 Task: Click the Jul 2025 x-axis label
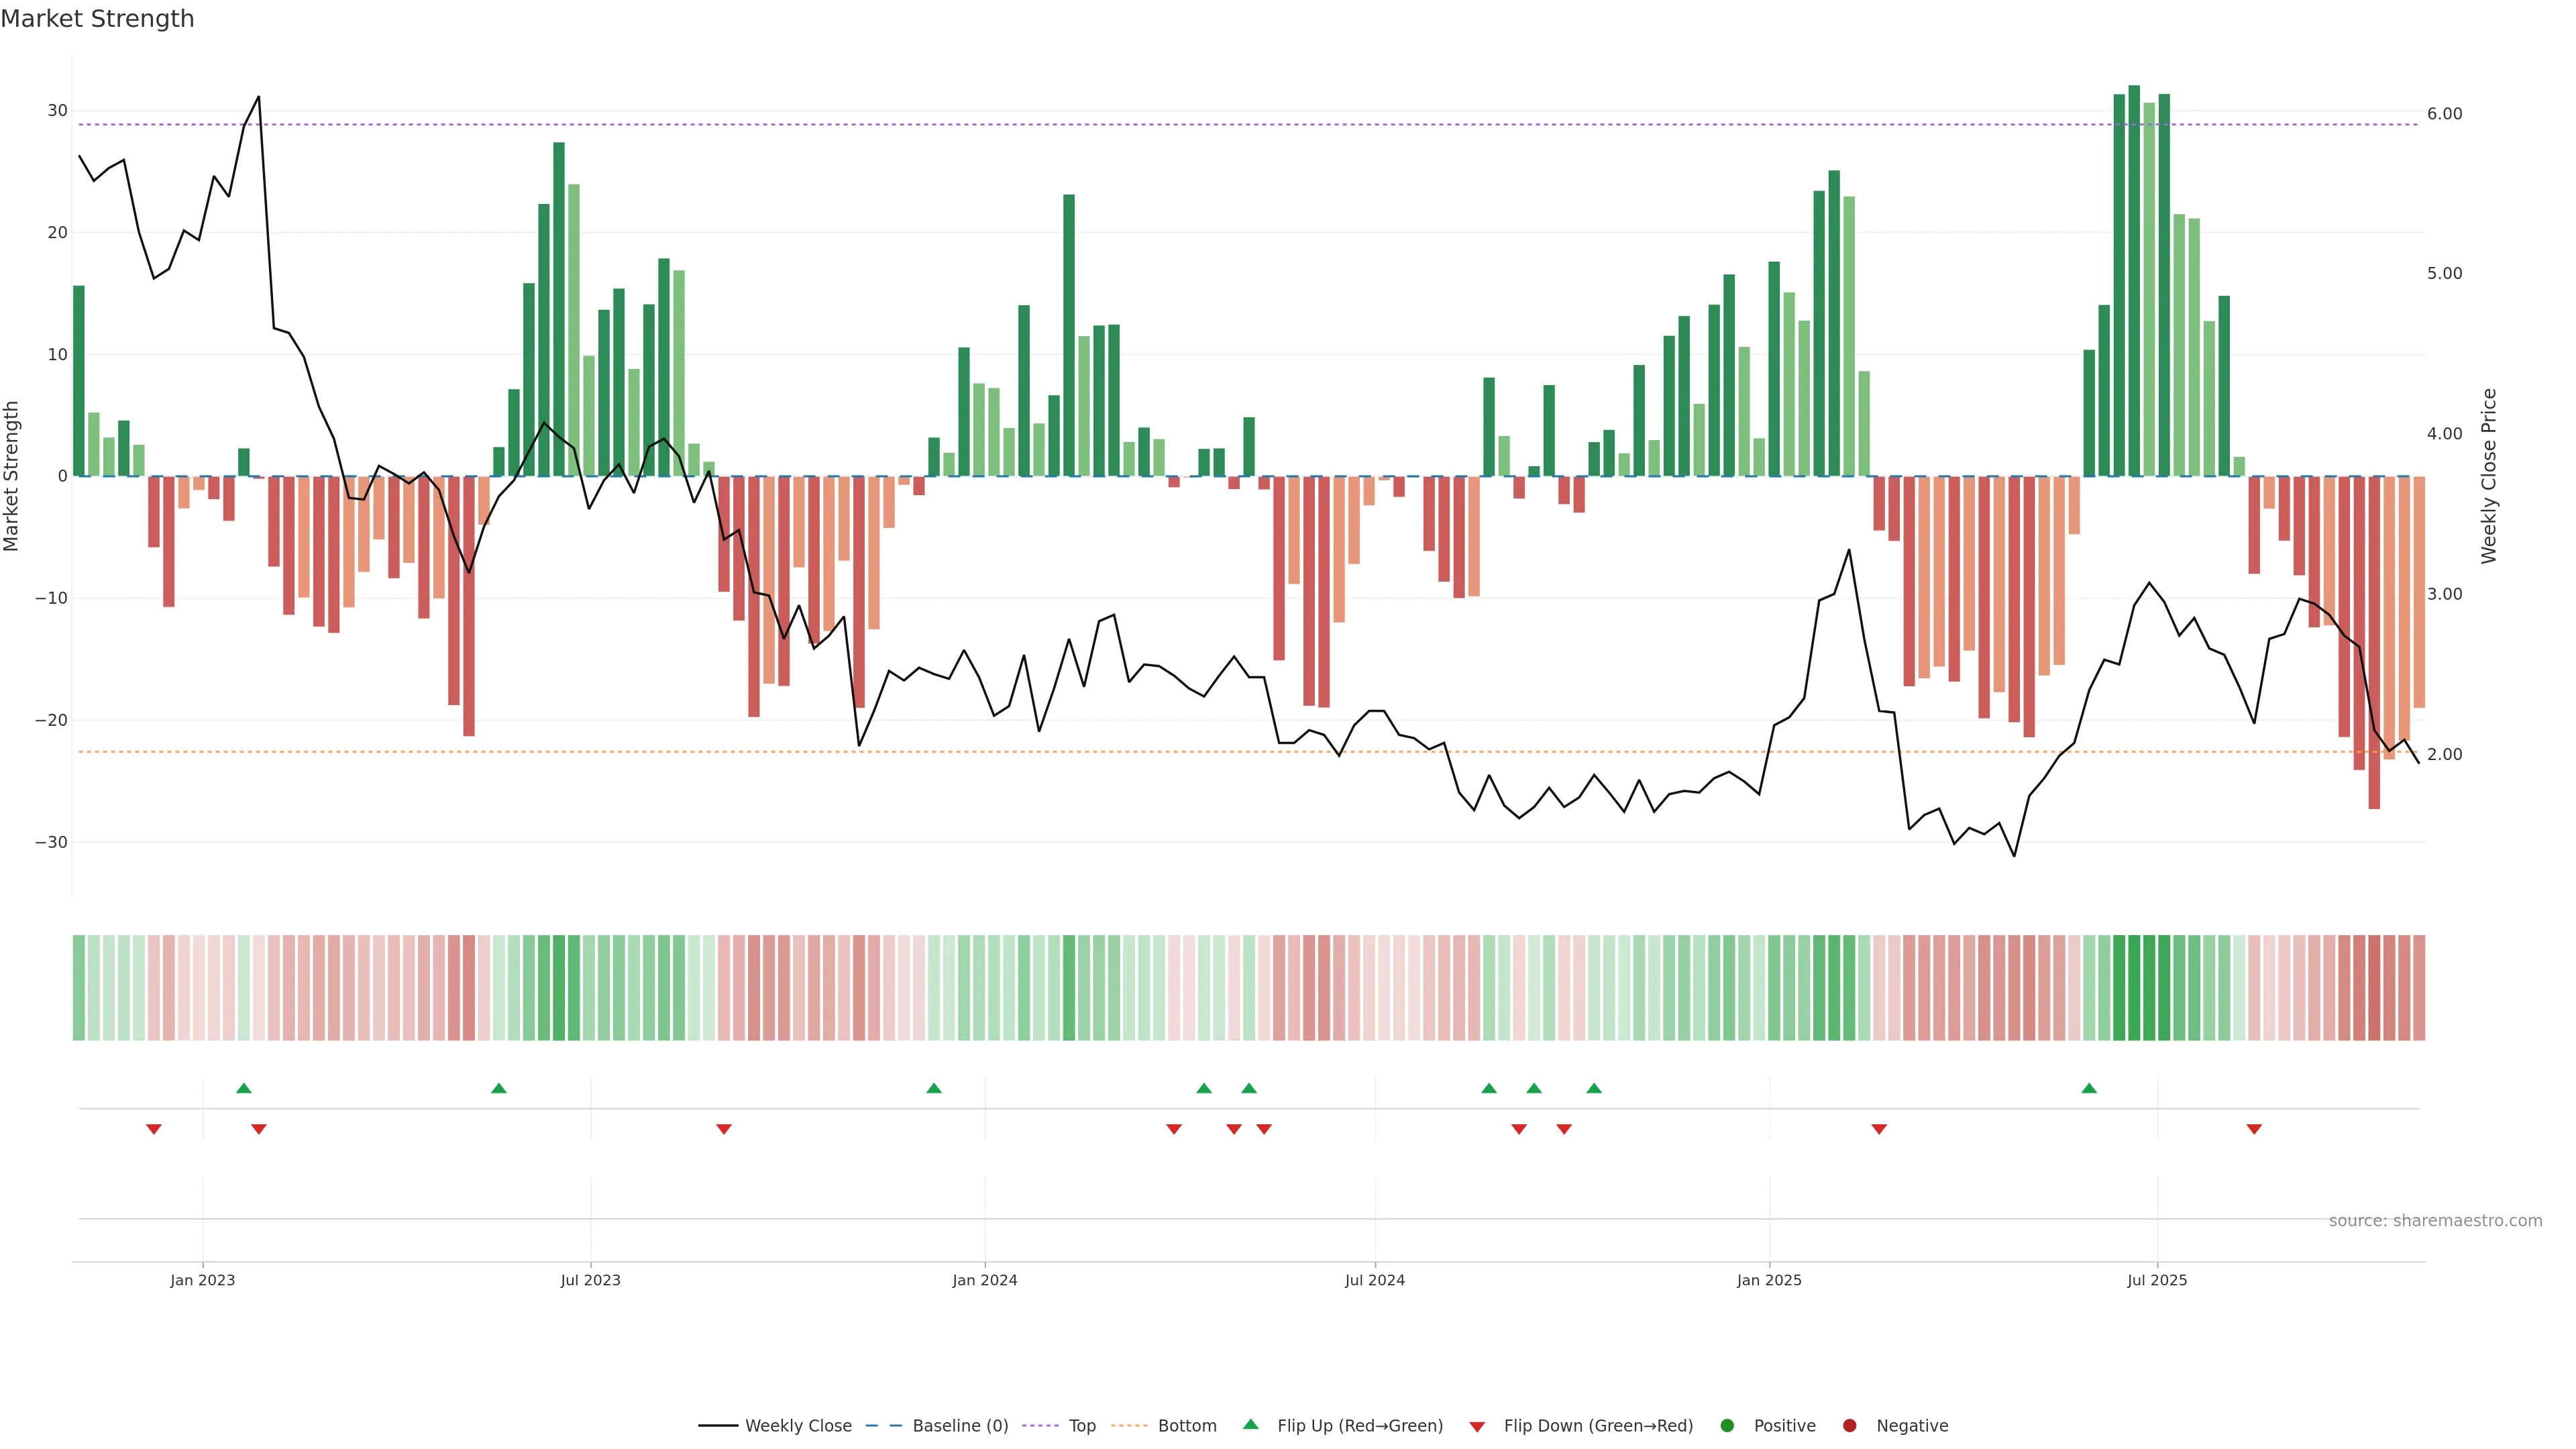pos(2157,1280)
